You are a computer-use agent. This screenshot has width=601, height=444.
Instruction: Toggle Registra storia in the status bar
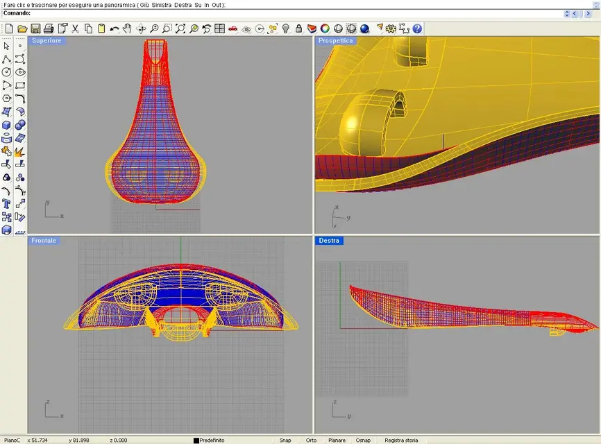point(401,440)
